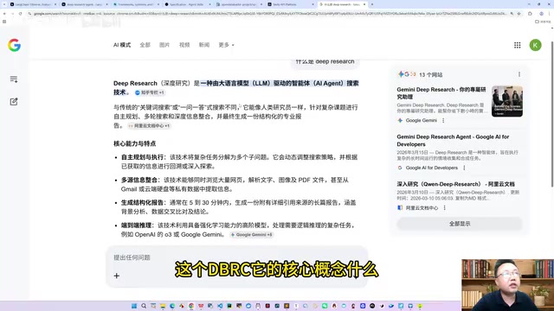Open Chrome from the taskbar
The height and width of the screenshot is (311, 554).
(191, 306)
